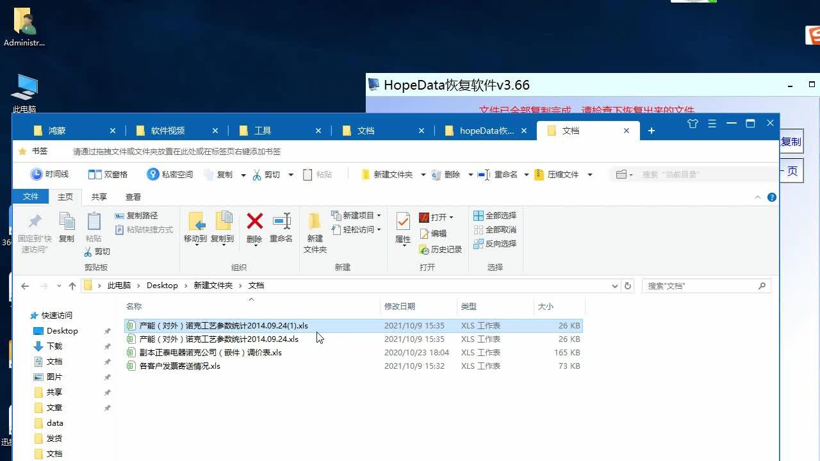Viewport: 820px width, 461px height.
Task: Open 此电脑 desktop icon
Action: [x=24, y=93]
